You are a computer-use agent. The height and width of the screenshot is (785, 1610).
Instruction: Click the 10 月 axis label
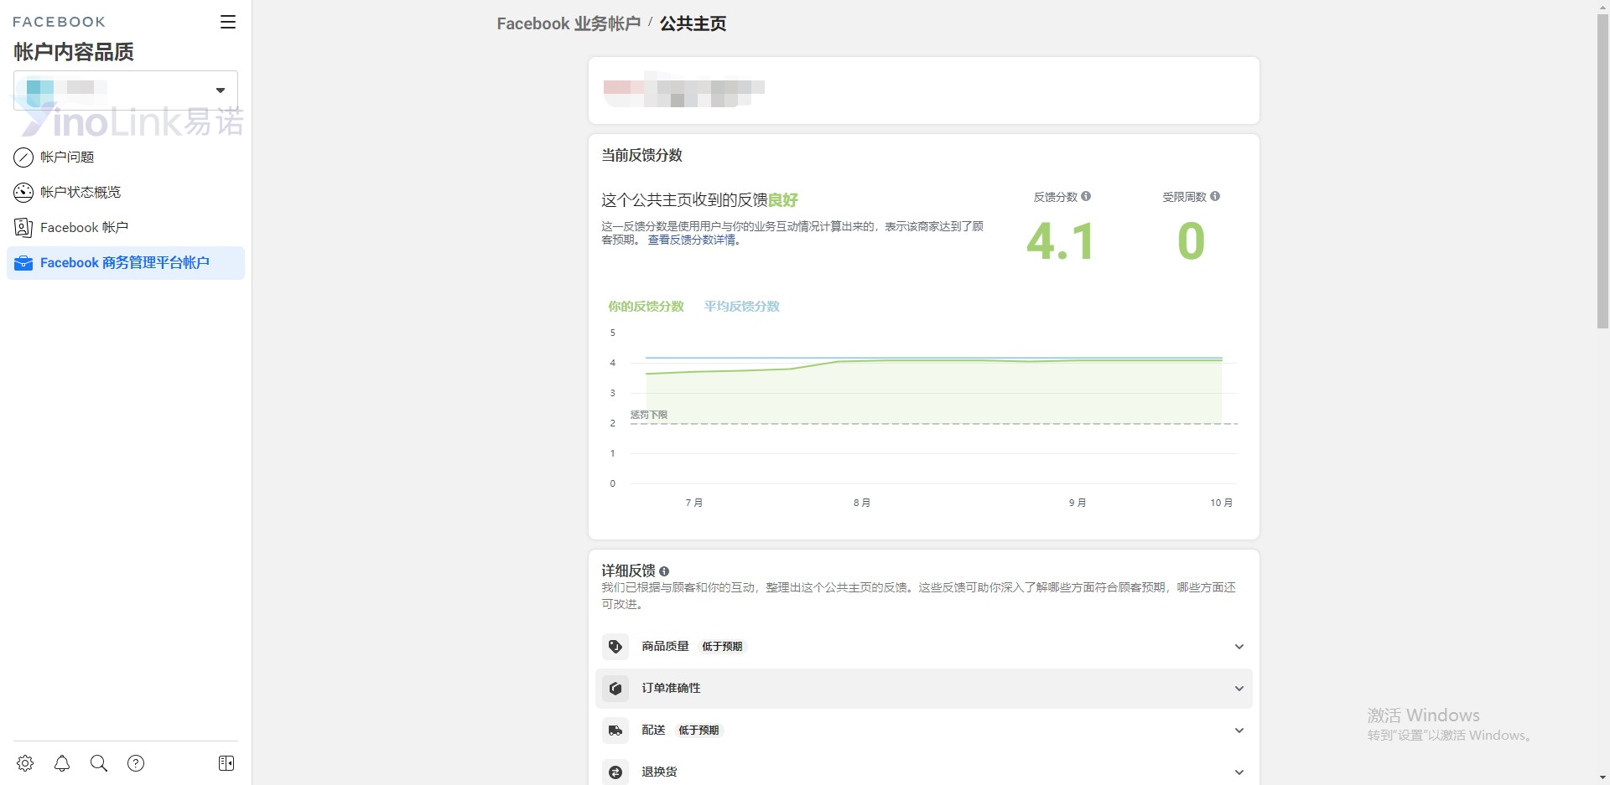tap(1221, 503)
